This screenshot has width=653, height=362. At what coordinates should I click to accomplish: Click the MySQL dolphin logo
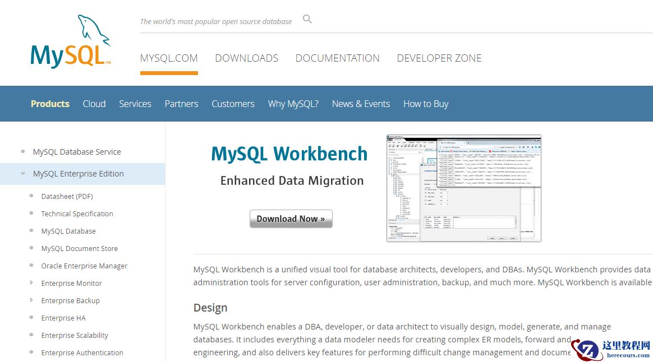click(71, 41)
